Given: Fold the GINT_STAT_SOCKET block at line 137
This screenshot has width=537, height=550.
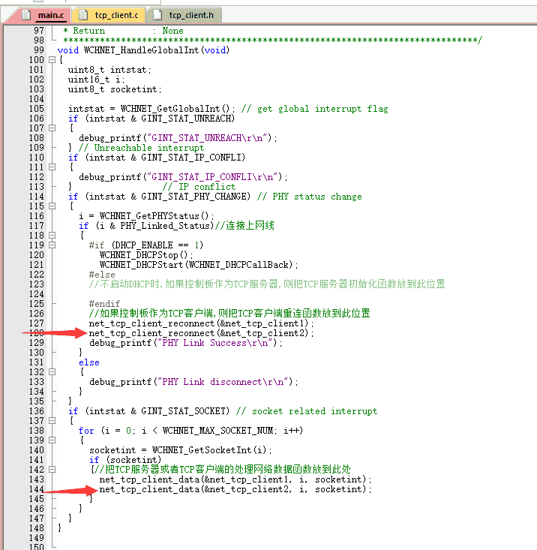Looking at the screenshot, I should coord(52,421).
